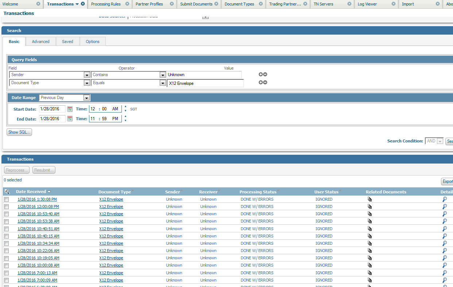Open details for 10:40:51 AM transaction
The image size is (453, 287).
tap(445, 229)
